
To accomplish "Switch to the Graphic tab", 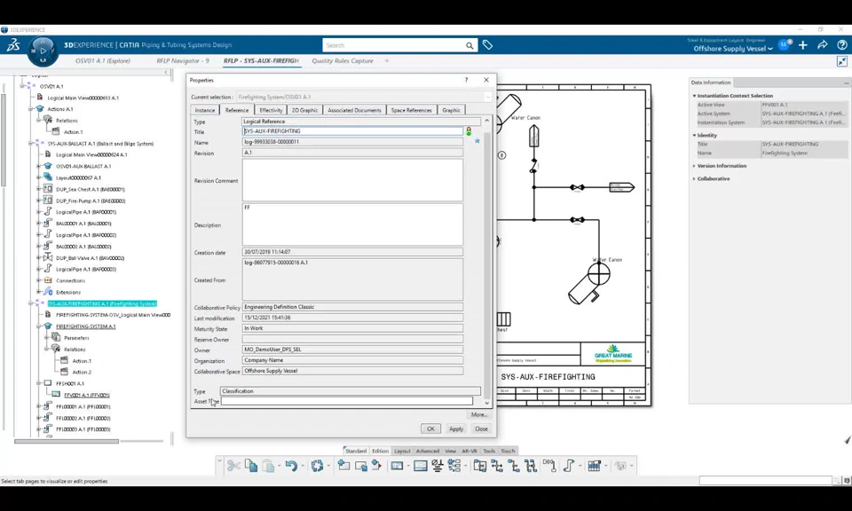I will tap(451, 110).
